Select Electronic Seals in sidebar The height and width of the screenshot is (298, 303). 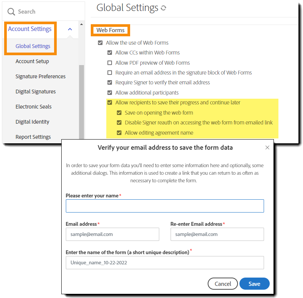(34, 107)
